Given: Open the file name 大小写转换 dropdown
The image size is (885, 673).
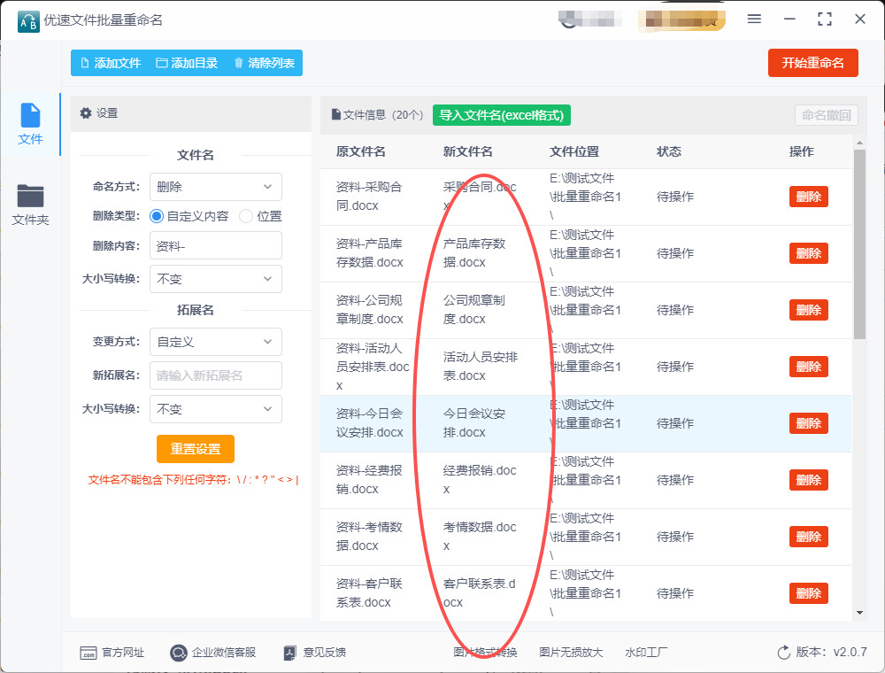Looking at the screenshot, I should point(215,279).
